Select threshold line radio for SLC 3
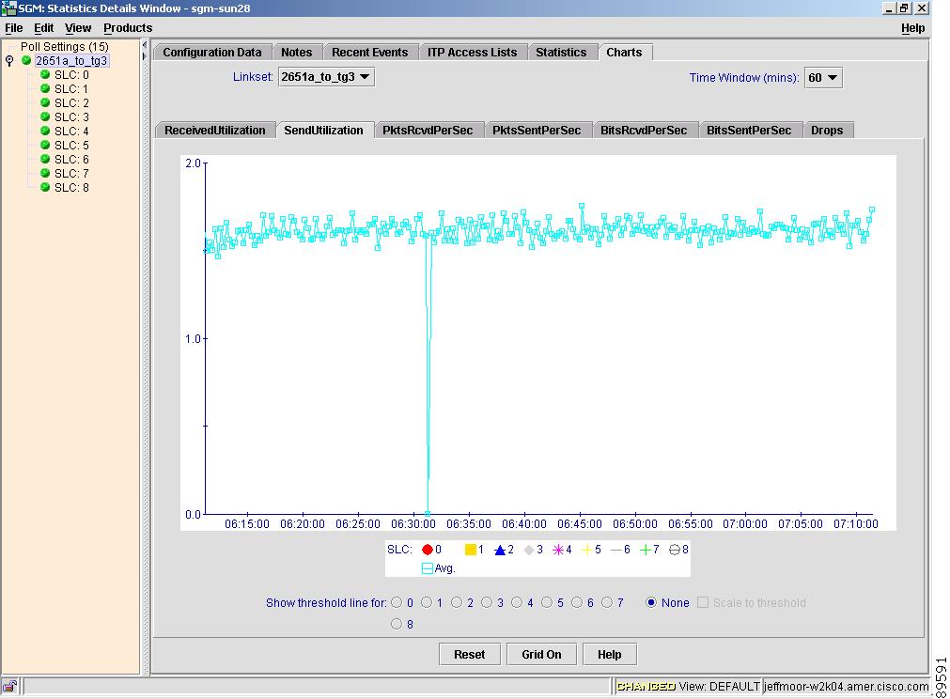This screenshot has height=699, width=950. [x=487, y=603]
